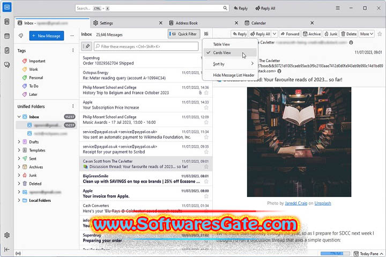386x257 pixels.
Task: Focus the Filter these messages field
Action: tap(146, 46)
